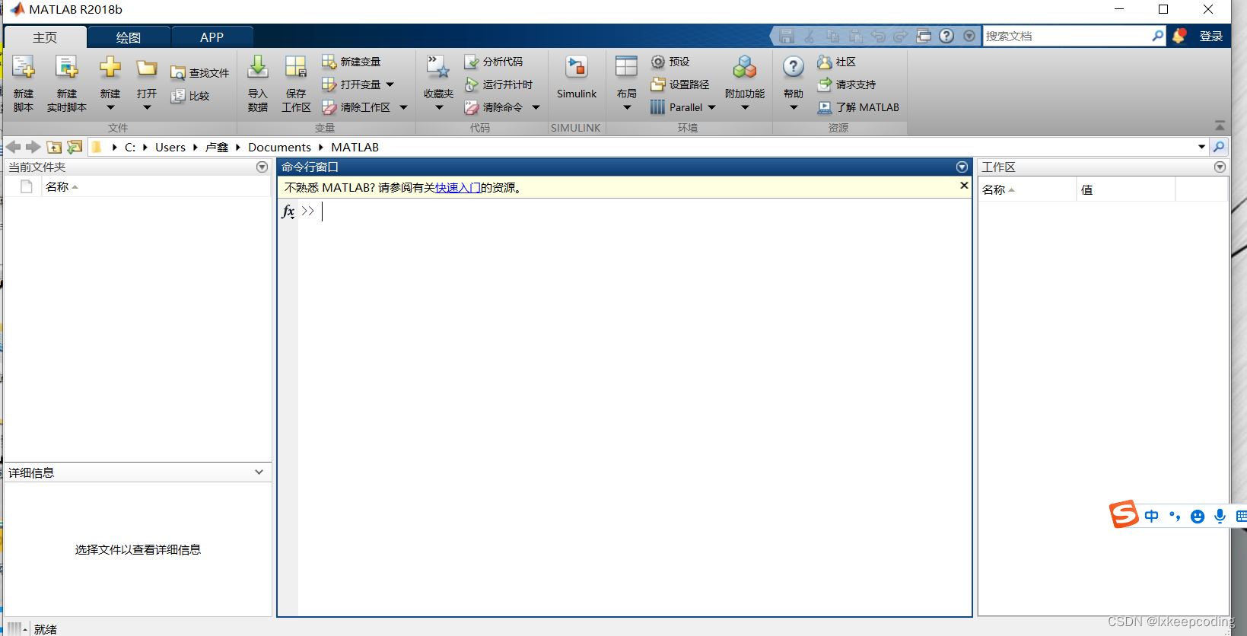Minimize the toolstrip with the collapse arrow
The image size is (1247, 636).
(x=1220, y=126)
